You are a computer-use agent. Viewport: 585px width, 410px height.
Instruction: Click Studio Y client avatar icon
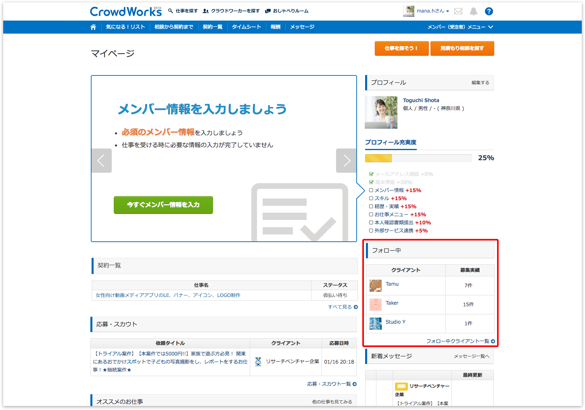tap(376, 324)
